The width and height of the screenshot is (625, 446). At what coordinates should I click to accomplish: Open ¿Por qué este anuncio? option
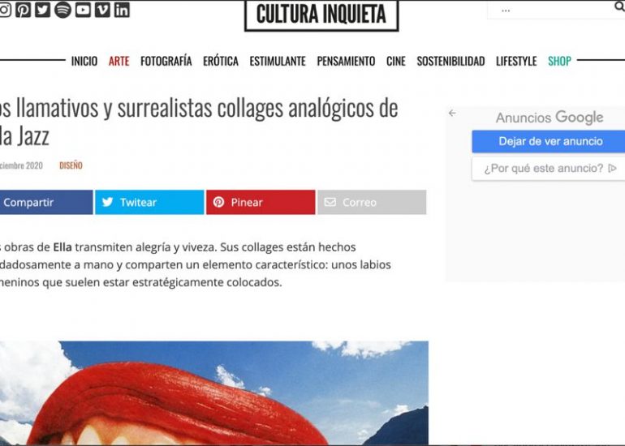tap(549, 169)
